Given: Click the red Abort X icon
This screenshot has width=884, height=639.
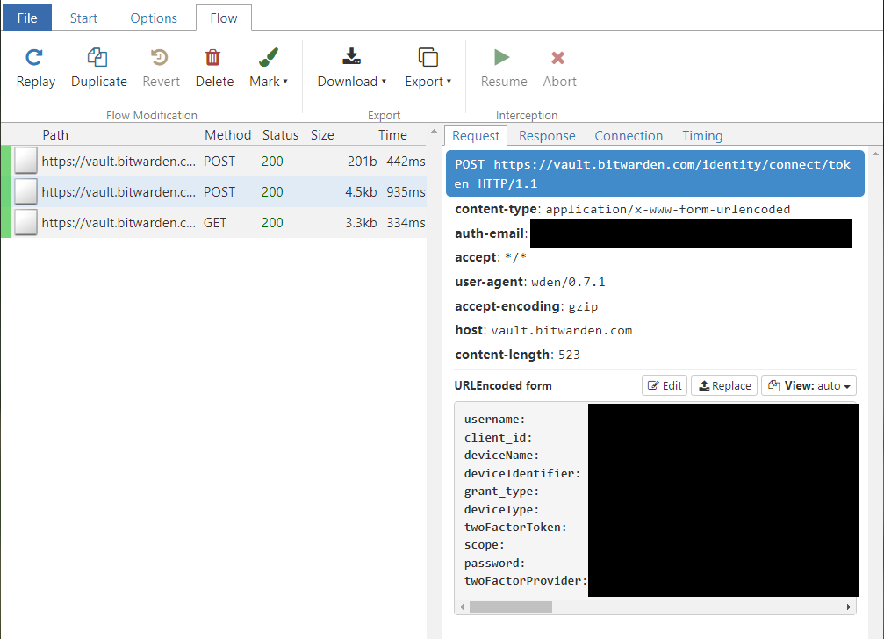Looking at the screenshot, I should click(x=557, y=57).
